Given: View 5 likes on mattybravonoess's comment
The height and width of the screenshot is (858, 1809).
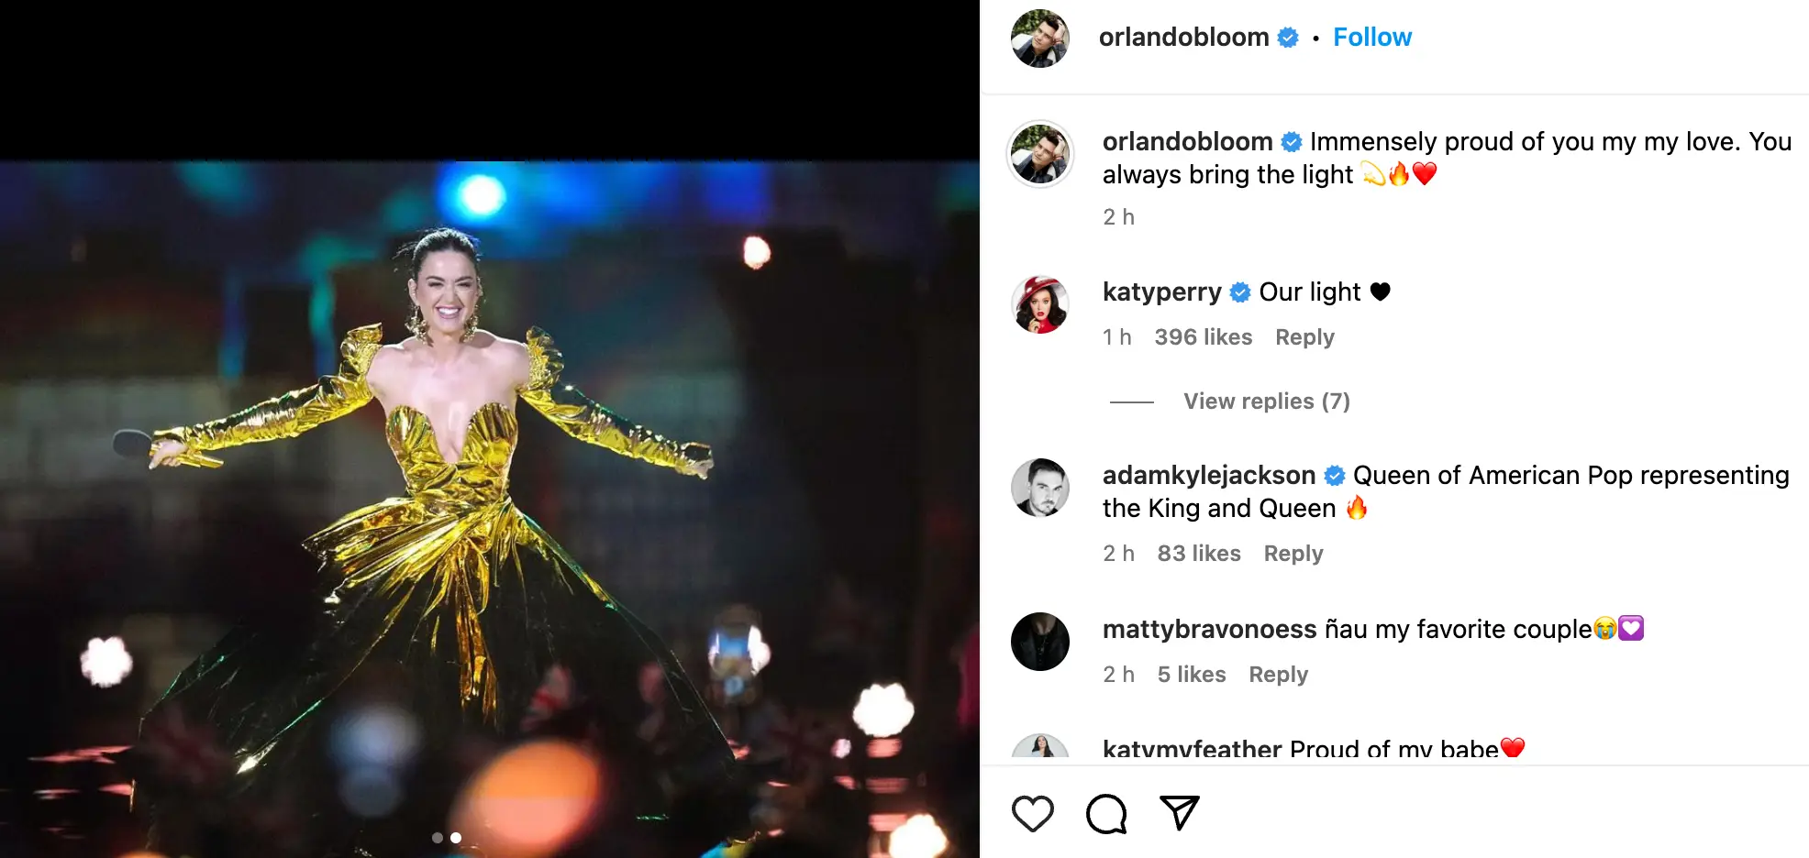Looking at the screenshot, I should click(x=1191, y=675).
